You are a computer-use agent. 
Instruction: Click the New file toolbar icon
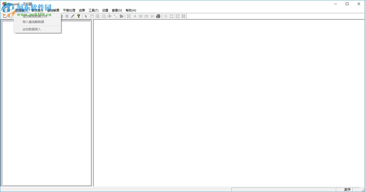pos(5,16)
